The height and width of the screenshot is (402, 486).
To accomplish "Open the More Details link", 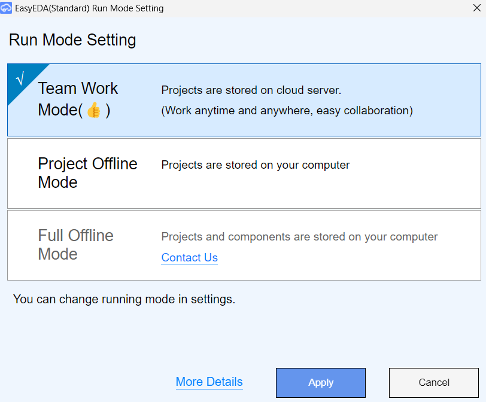I will click(x=209, y=382).
